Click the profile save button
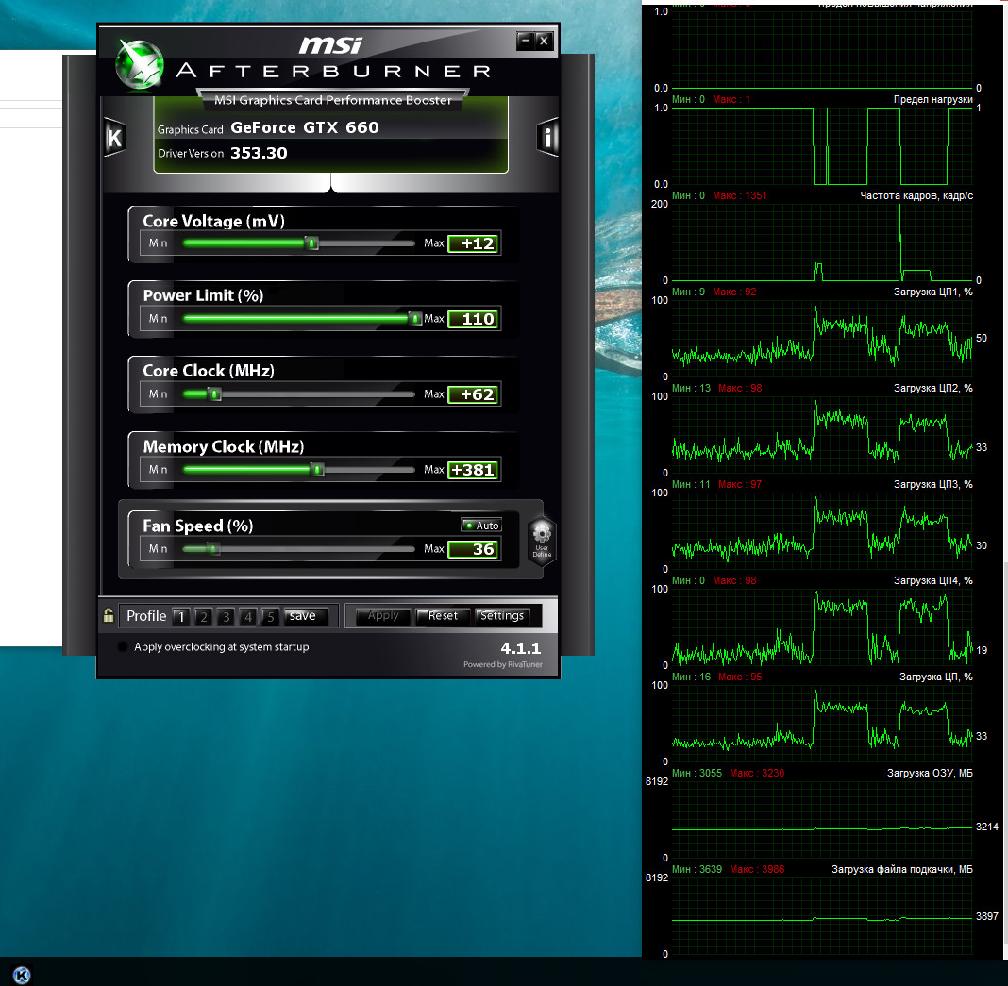1008x986 pixels. coord(306,616)
